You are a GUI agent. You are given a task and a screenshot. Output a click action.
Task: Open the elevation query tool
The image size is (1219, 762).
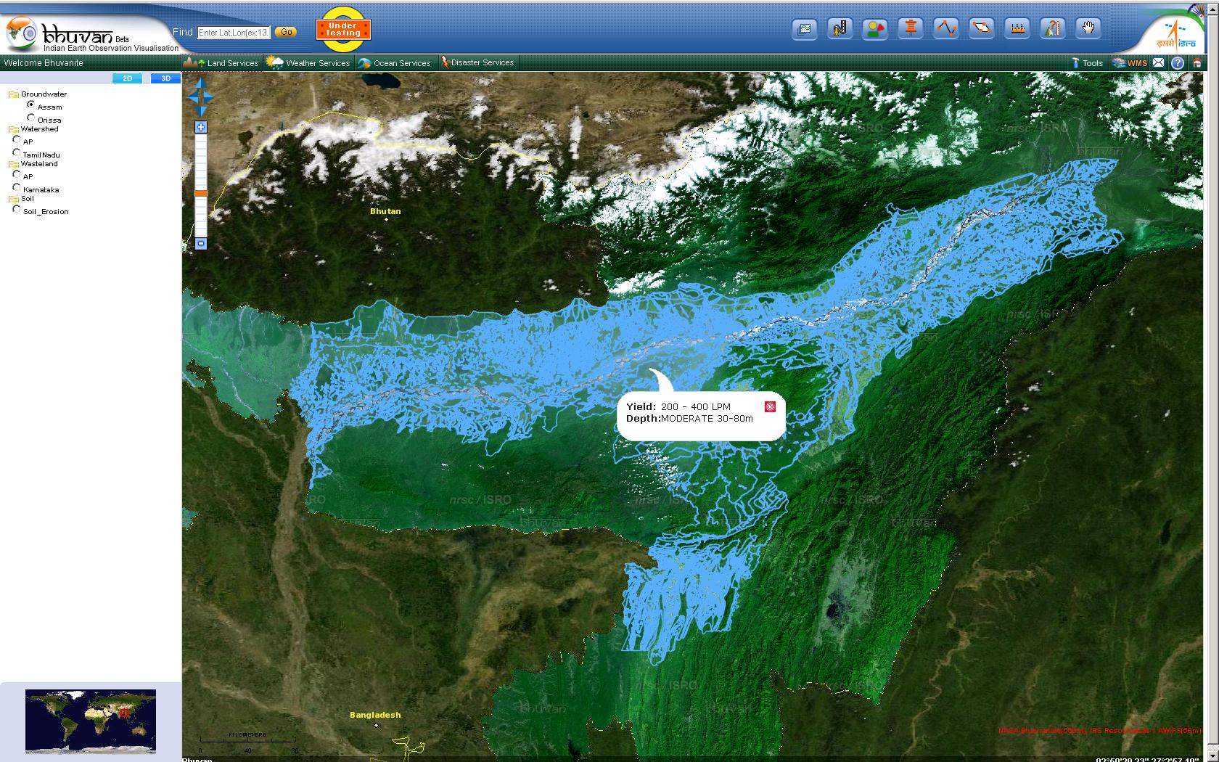pos(1052,29)
